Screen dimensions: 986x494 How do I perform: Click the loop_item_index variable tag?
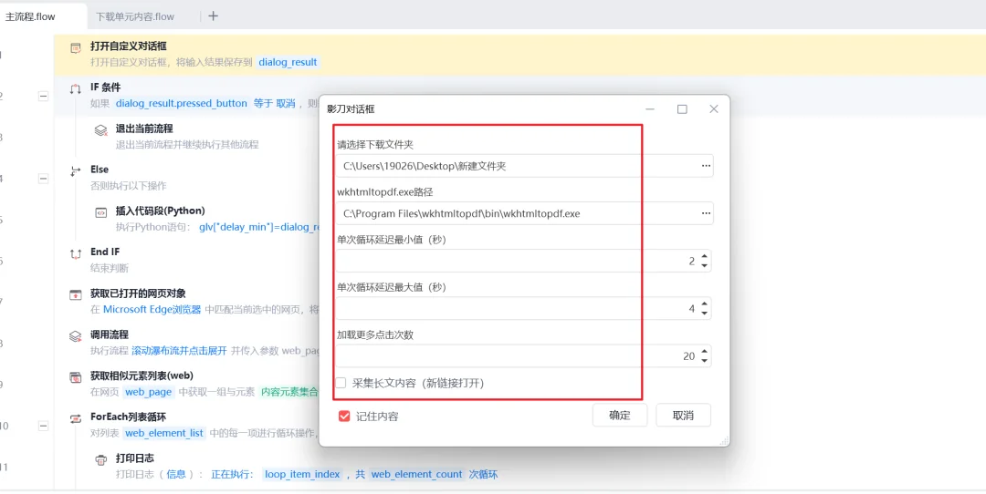(x=302, y=475)
